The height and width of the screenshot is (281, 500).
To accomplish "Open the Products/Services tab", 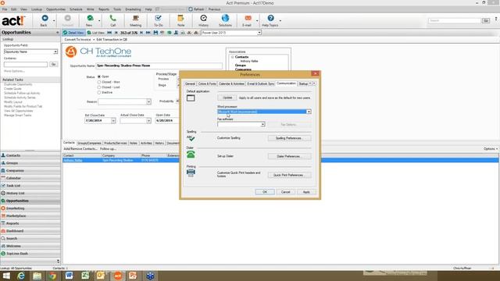I will tap(115, 143).
